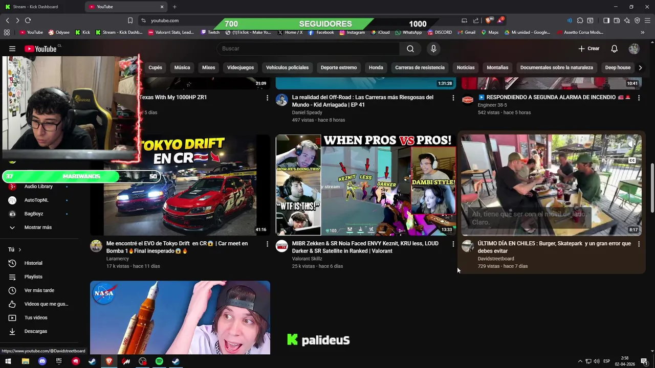
Task: Show hidden system tray icons
Action: pos(580,361)
